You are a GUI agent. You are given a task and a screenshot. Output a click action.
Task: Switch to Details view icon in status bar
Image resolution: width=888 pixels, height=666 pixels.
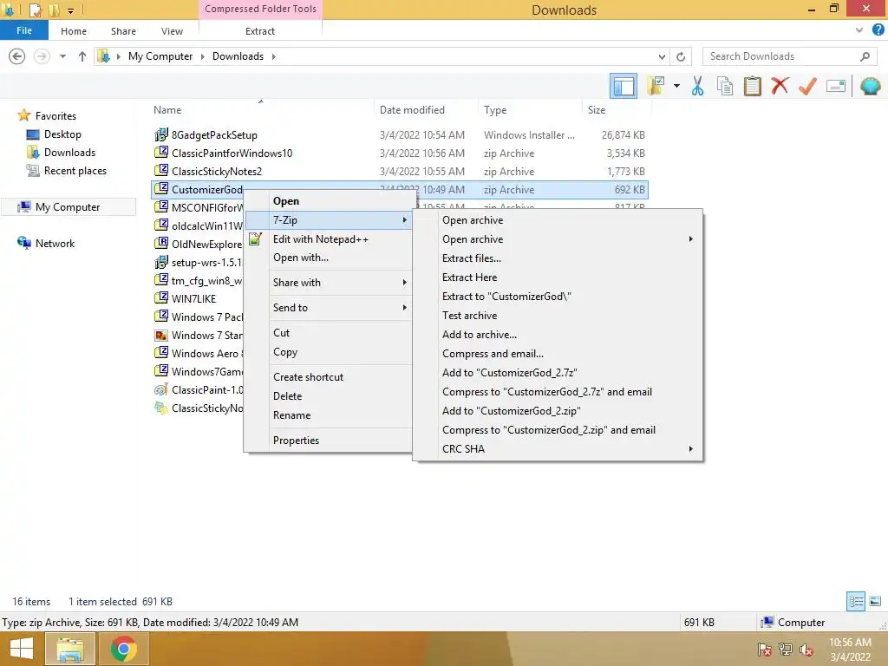click(x=856, y=601)
